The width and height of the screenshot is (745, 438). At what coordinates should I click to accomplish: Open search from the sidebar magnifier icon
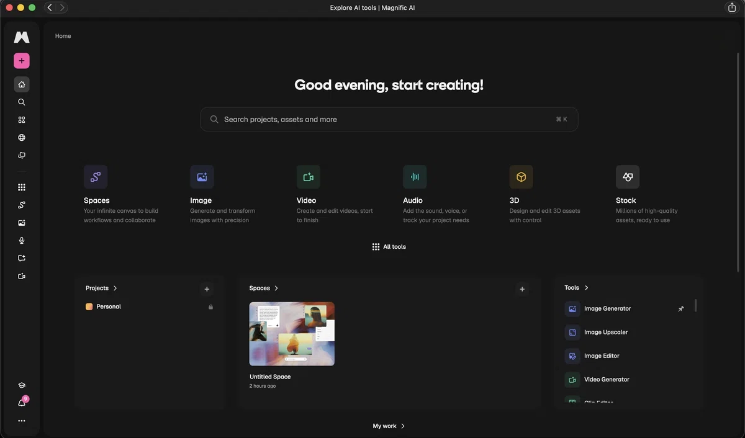click(x=22, y=102)
